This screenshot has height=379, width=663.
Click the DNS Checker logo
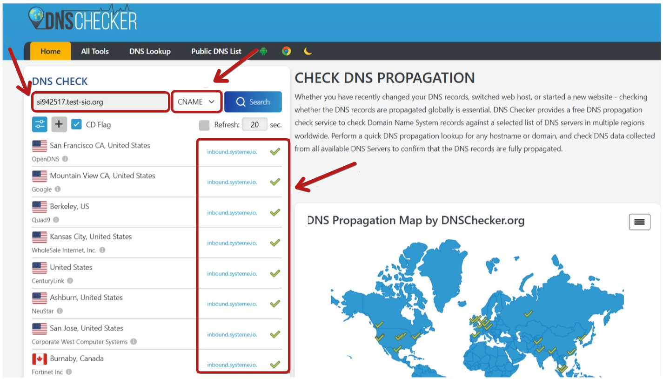82,19
